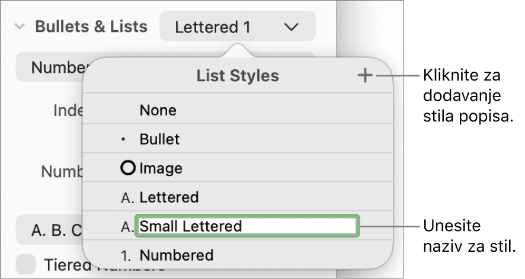Select the None list style
The height and width of the screenshot is (279, 525).
pyautogui.click(x=158, y=110)
